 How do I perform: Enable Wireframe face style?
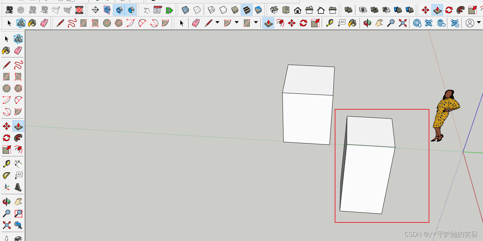point(212,10)
